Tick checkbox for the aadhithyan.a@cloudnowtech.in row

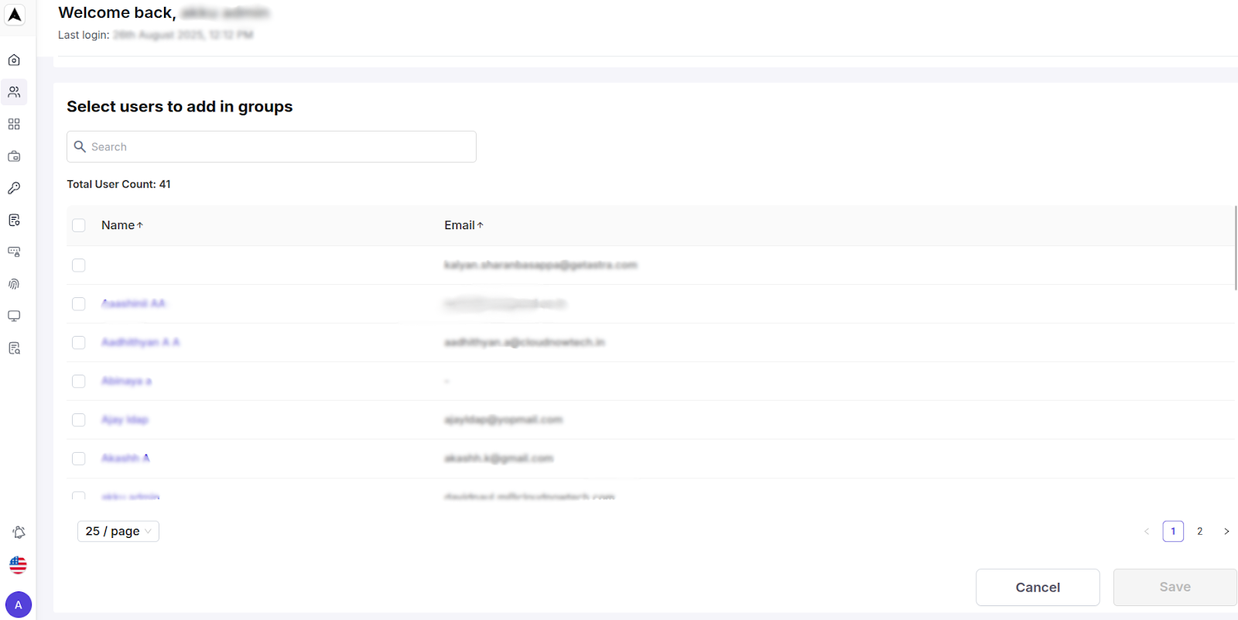79,343
